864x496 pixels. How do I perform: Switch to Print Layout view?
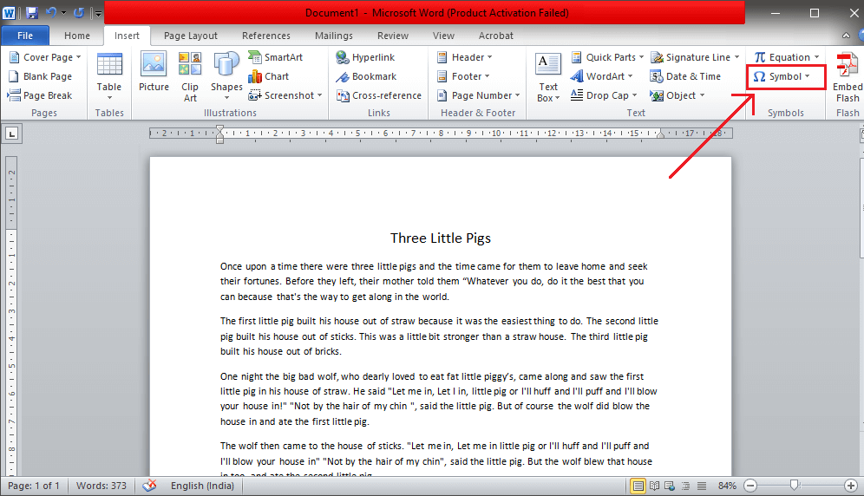[638, 486]
